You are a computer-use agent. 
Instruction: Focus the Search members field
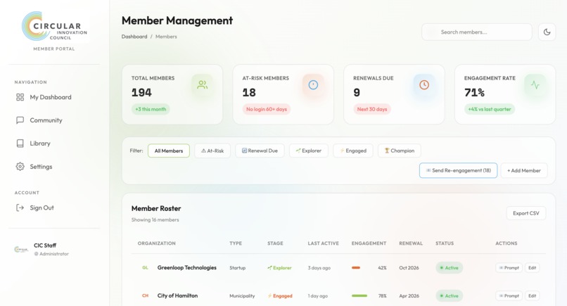476,32
